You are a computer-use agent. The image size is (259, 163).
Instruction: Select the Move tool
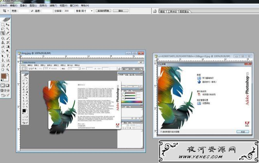pos(8,25)
